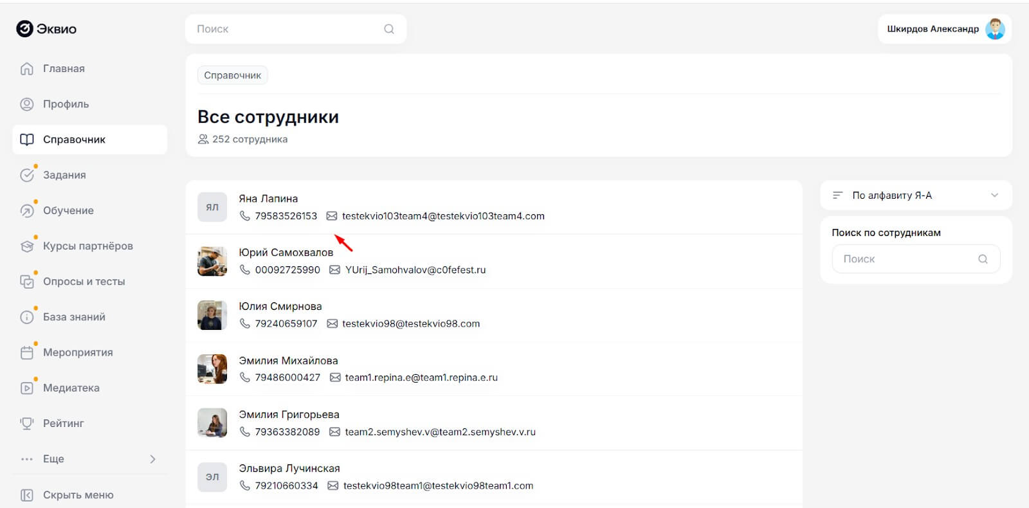The height and width of the screenshot is (508, 1029).
Task: Click the Справочник breadcrumb chip
Action: pos(232,75)
